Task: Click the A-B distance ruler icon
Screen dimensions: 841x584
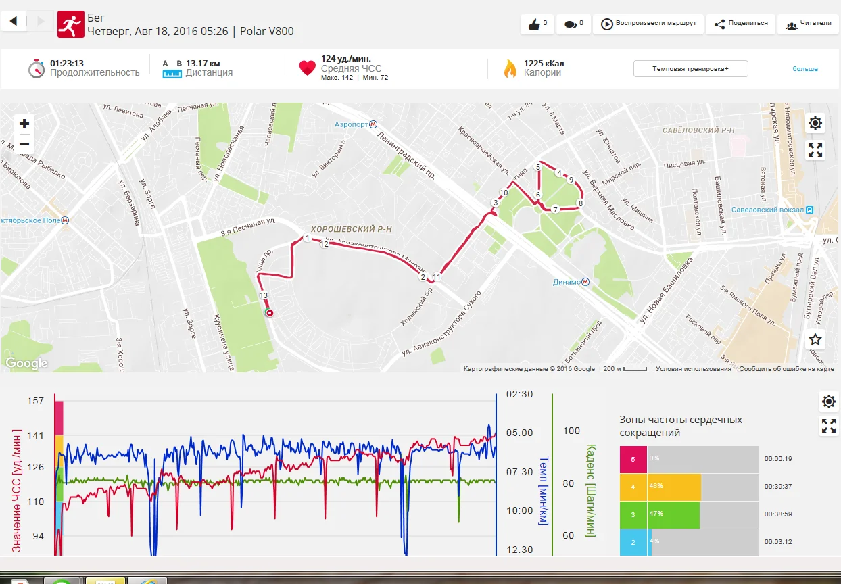Action: pos(172,69)
